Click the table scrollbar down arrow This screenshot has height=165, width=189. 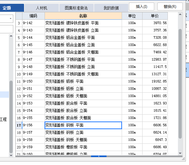coord(180,153)
